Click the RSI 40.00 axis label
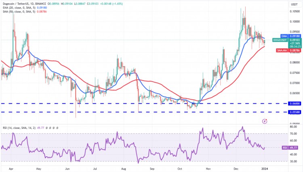Image resolution: width=303 pixels, height=172 pixels. tap(294, 154)
